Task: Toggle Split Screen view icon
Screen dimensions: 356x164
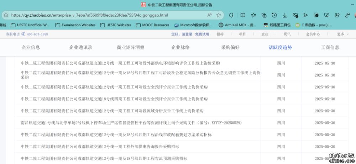Action: point(243,15)
